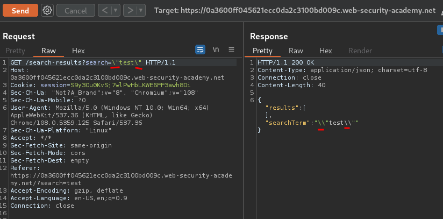Open the Response Hex tab
443x219 pixels.
coord(325,51)
